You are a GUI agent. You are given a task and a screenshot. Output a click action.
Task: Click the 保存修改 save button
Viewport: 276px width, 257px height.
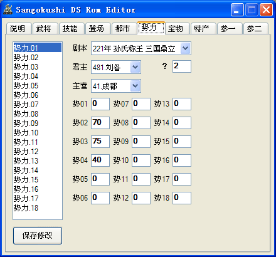[38, 236]
